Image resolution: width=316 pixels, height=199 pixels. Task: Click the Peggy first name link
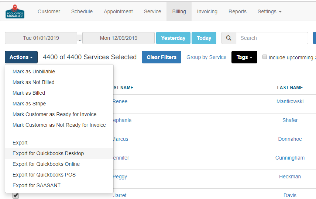coord(120,177)
